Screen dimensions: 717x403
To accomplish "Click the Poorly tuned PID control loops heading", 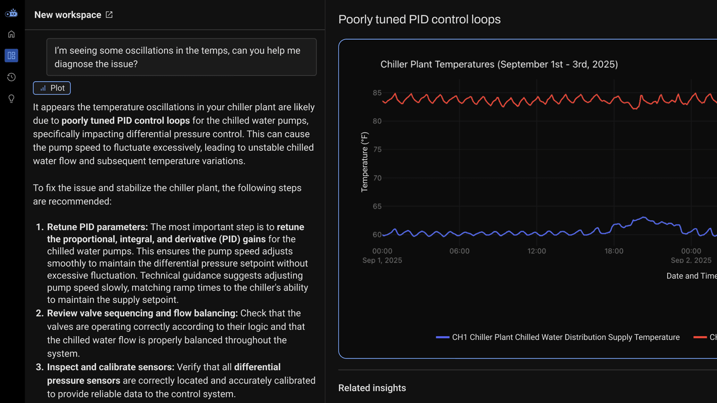I will click(x=419, y=19).
